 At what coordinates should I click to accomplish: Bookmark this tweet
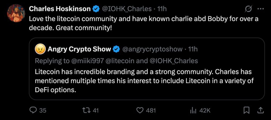[x=246, y=110]
